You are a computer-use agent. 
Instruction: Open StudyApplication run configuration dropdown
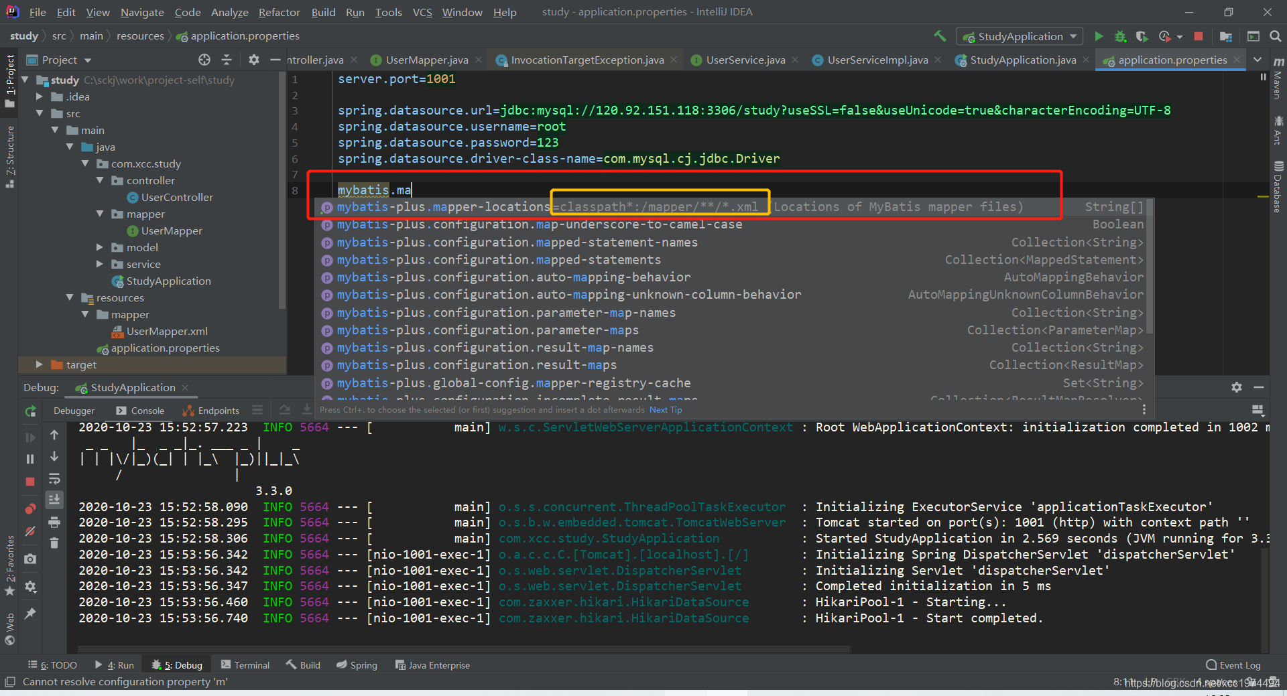[x=1020, y=36]
